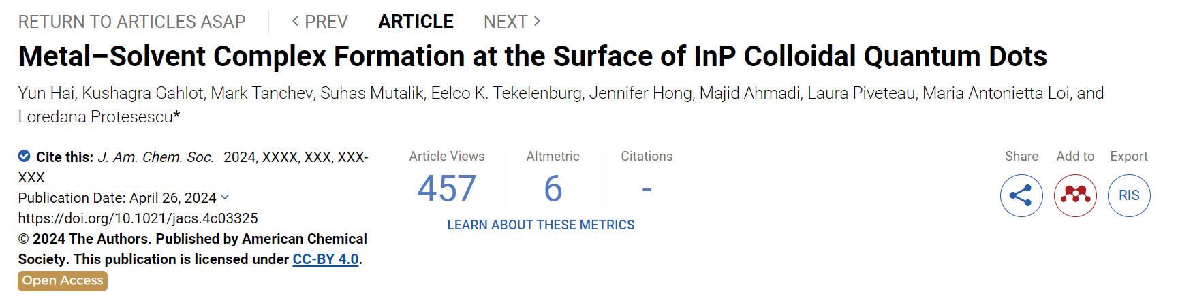1178x296 pixels.
Task: Click the Article Views count 457
Action: click(x=446, y=188)
